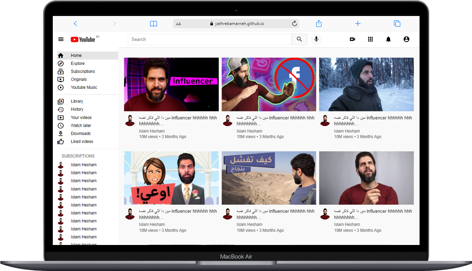
Task: Open the create video camera icon
Action: coord(352,39)
